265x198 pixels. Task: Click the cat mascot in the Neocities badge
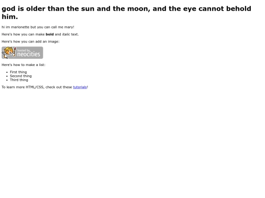click(8, 52)
